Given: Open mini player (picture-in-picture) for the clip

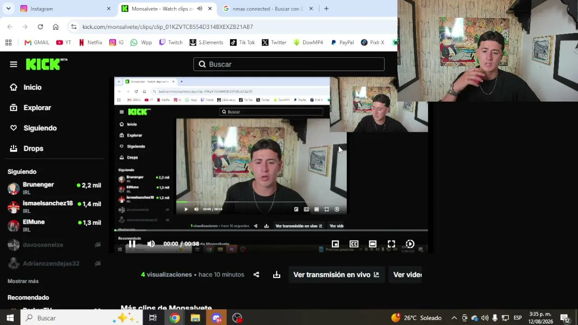Looking at the screenshot, I should pos(335,244).
